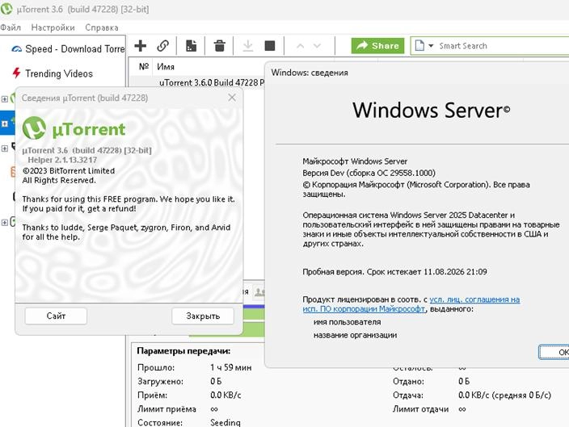Open the Настройки menu
569x427 pixels.
click(53, 27)
